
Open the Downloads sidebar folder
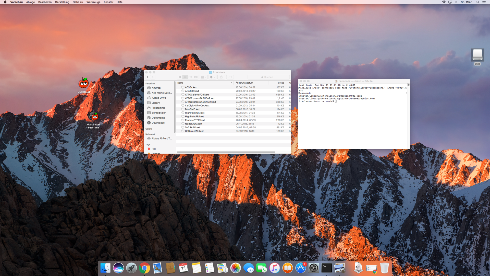[158, 123]
